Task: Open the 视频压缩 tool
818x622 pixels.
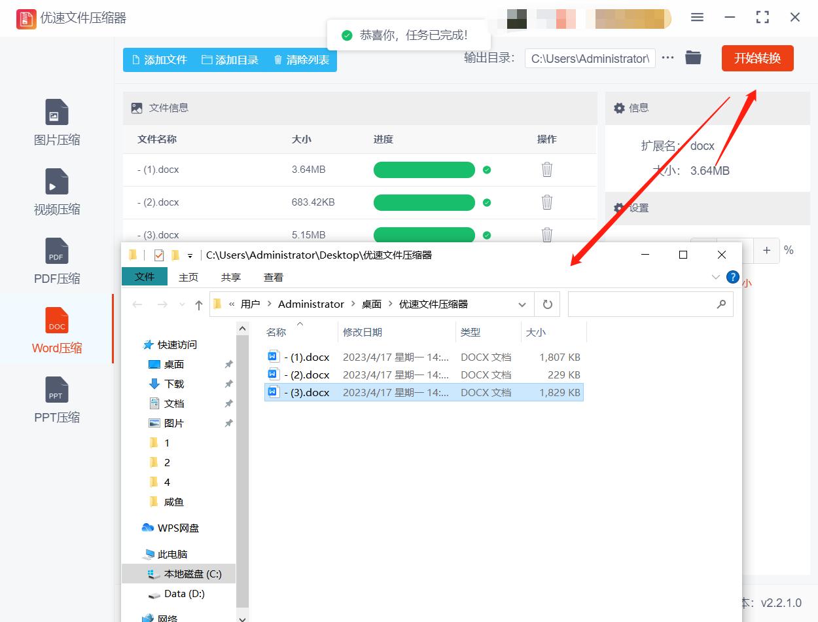Action: pos(56,193)
